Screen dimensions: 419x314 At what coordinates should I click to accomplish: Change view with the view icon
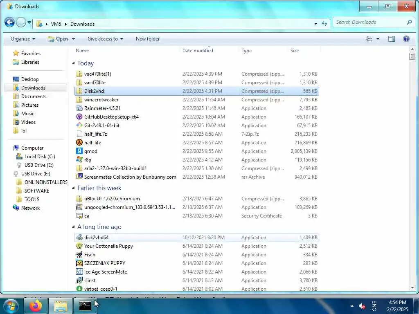point(369,39)
